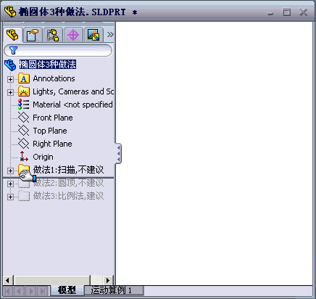The height and width of the screenshot is (299, 316).
Task: Select the Right Plane item
Action: (45, 144)
